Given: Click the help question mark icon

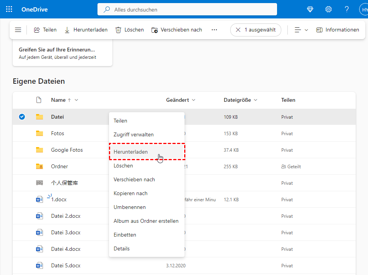Looking at the screenshot, I should (x=347, y=9).
